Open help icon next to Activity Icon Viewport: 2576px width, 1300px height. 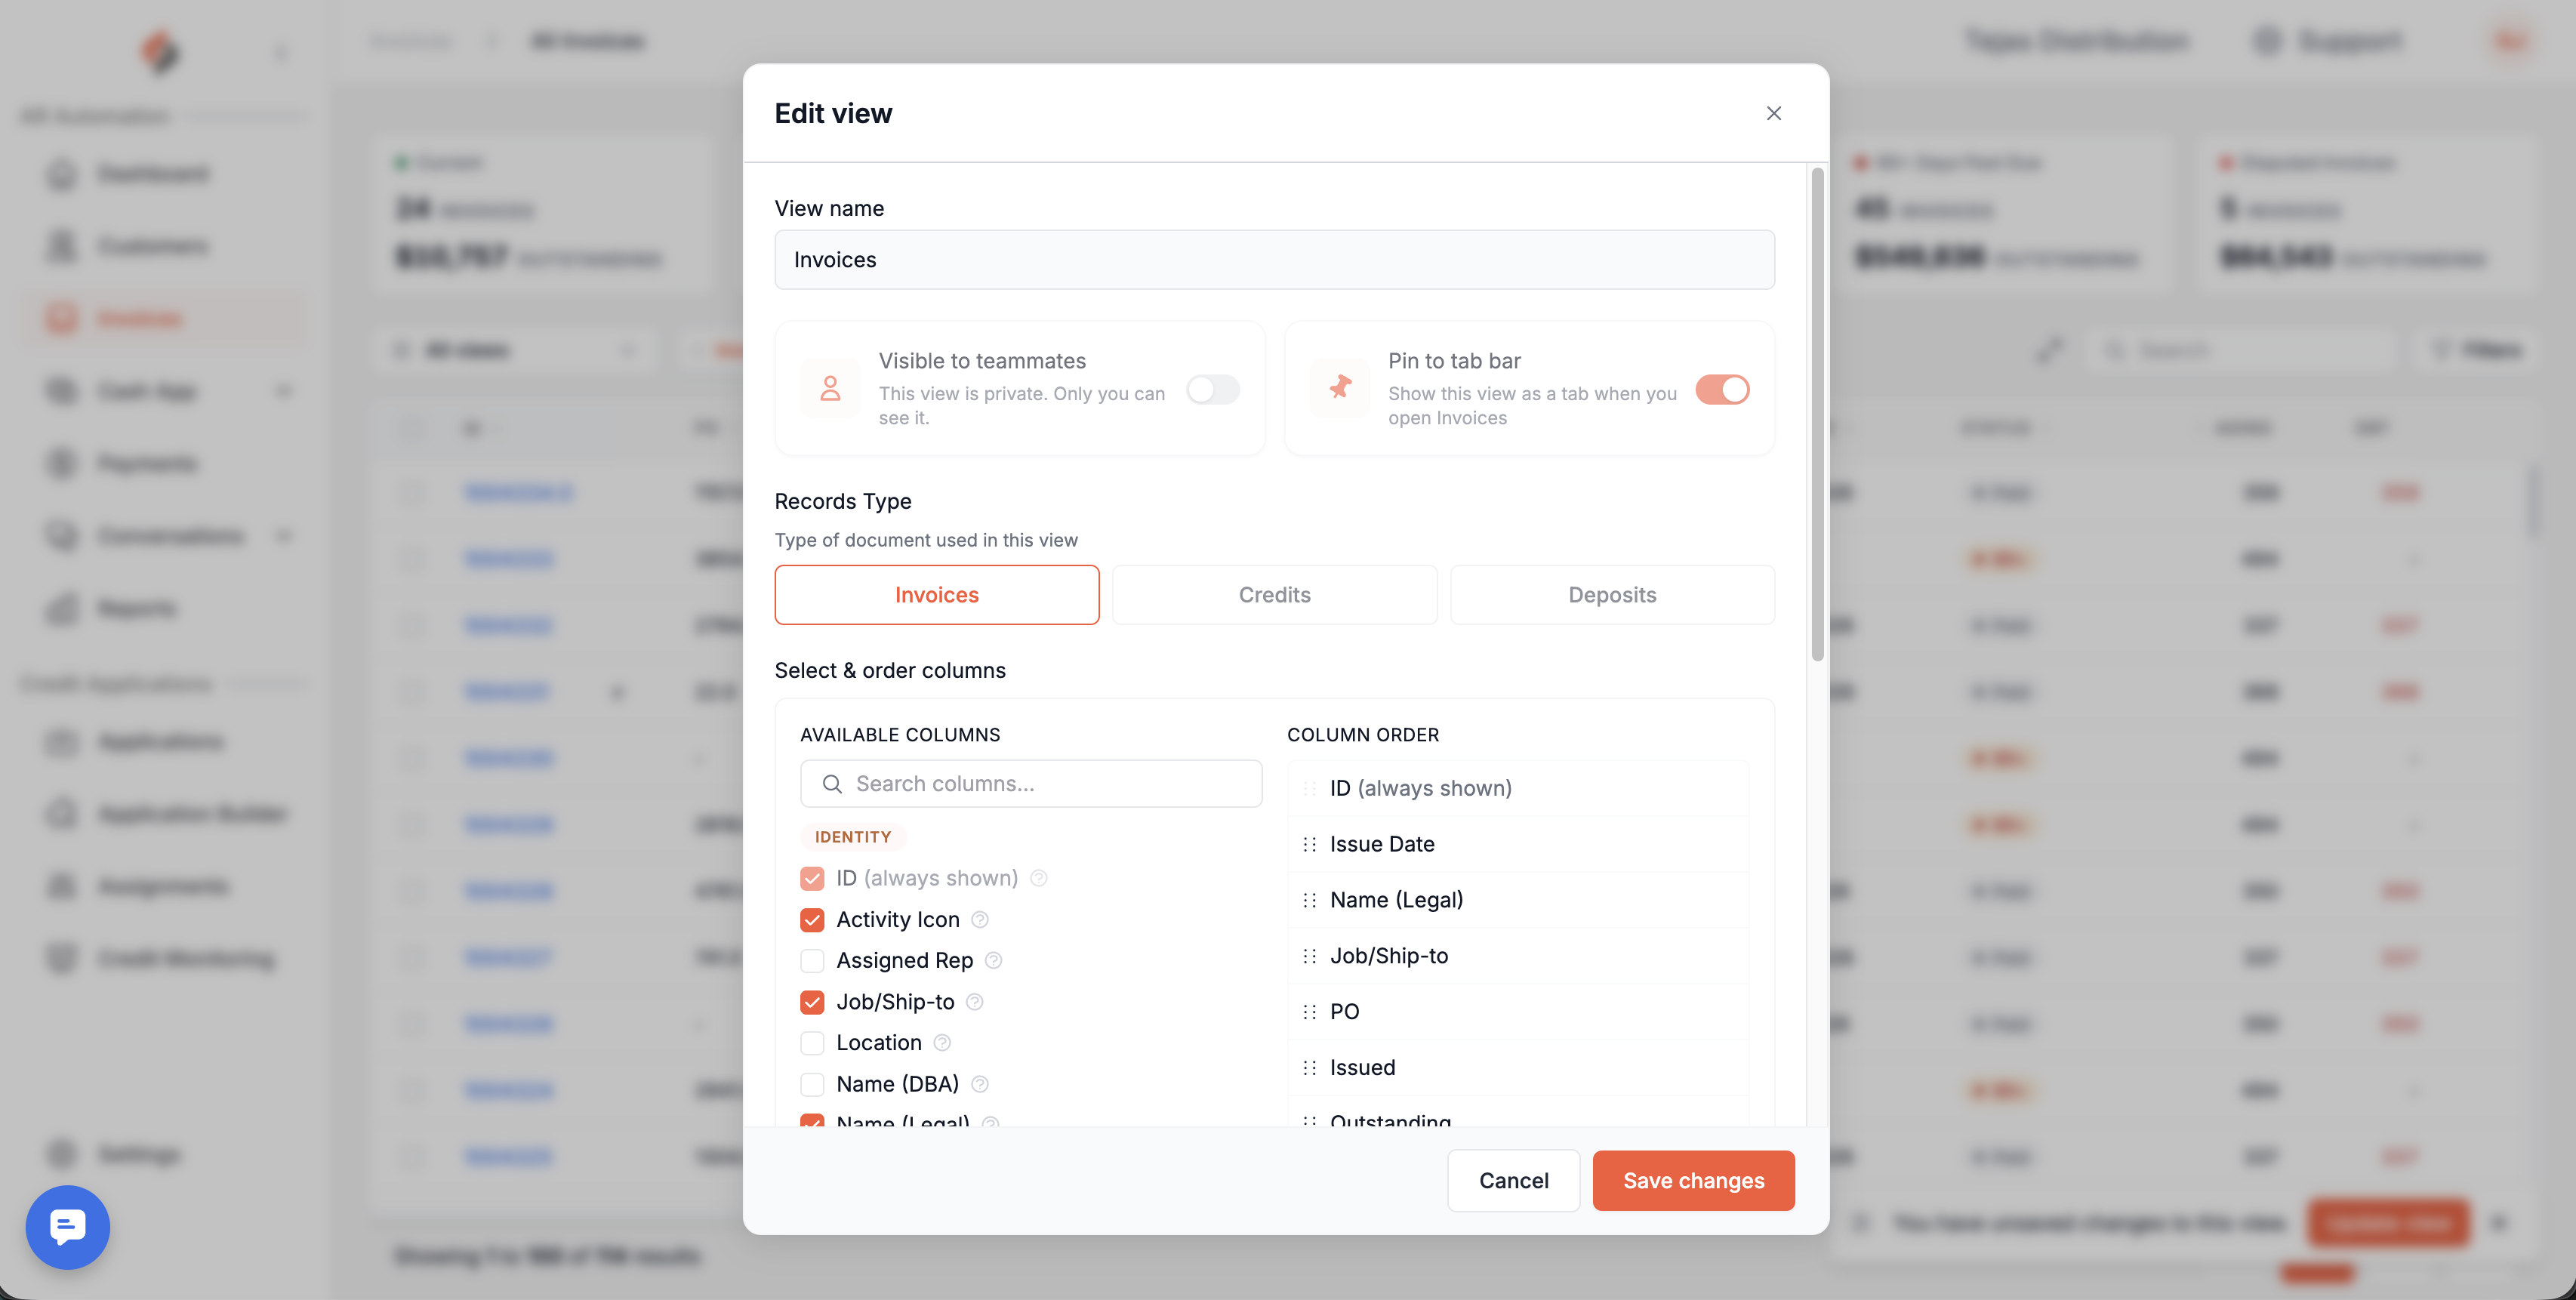click(980, 919)
